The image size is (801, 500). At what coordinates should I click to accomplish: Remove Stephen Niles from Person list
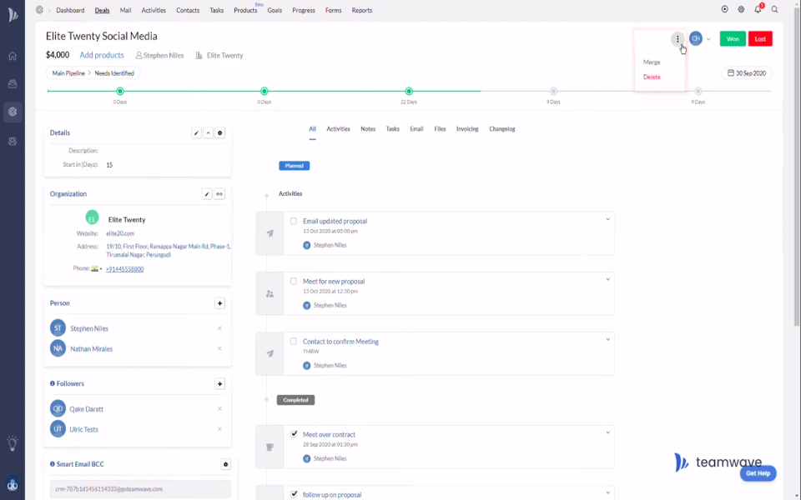(x=219, y=328)
